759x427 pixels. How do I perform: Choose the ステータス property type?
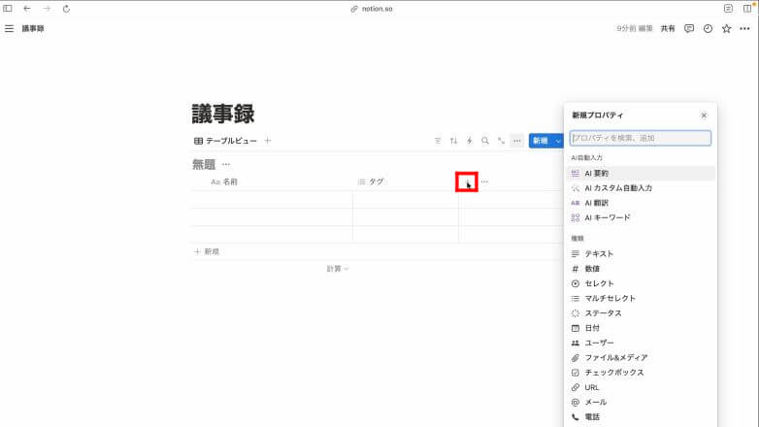point(640,313)
